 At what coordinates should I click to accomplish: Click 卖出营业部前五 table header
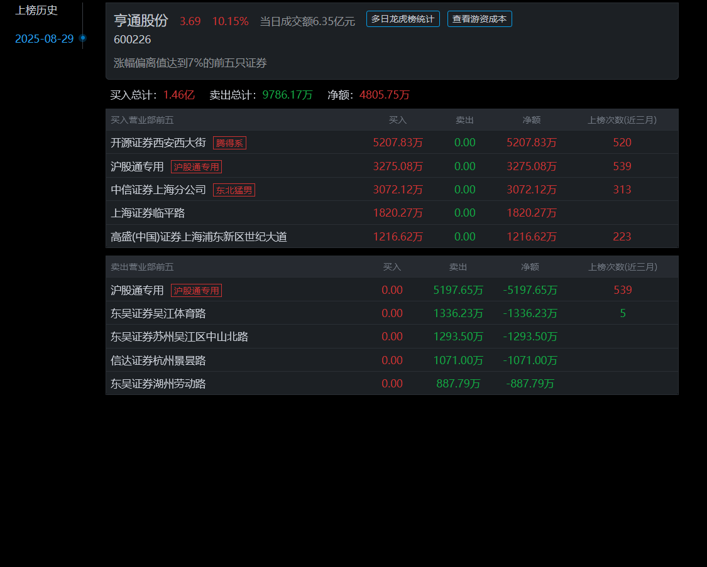[x=142, y=267]
